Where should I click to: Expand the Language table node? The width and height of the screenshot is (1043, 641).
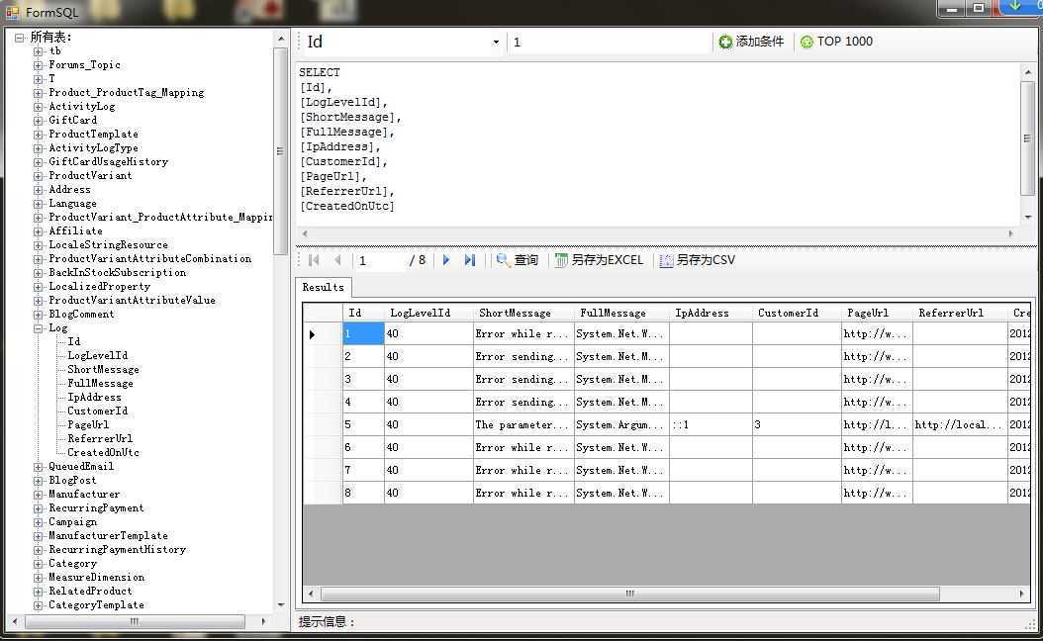coord(38,204)
